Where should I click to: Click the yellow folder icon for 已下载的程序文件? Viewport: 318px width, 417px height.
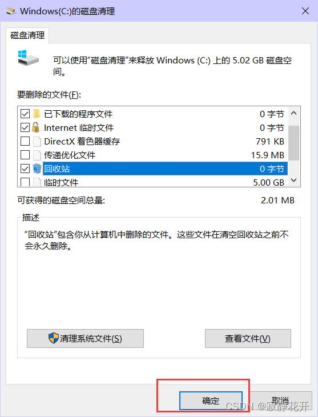(37, 114)
